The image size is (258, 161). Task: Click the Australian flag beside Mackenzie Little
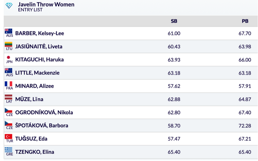(9, 70)
